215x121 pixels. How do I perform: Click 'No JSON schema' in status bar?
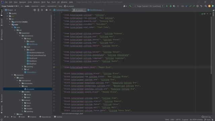click(196, 120)
